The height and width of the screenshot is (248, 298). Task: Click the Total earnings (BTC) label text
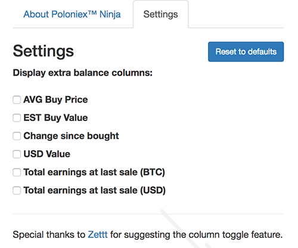click(94, 172)
